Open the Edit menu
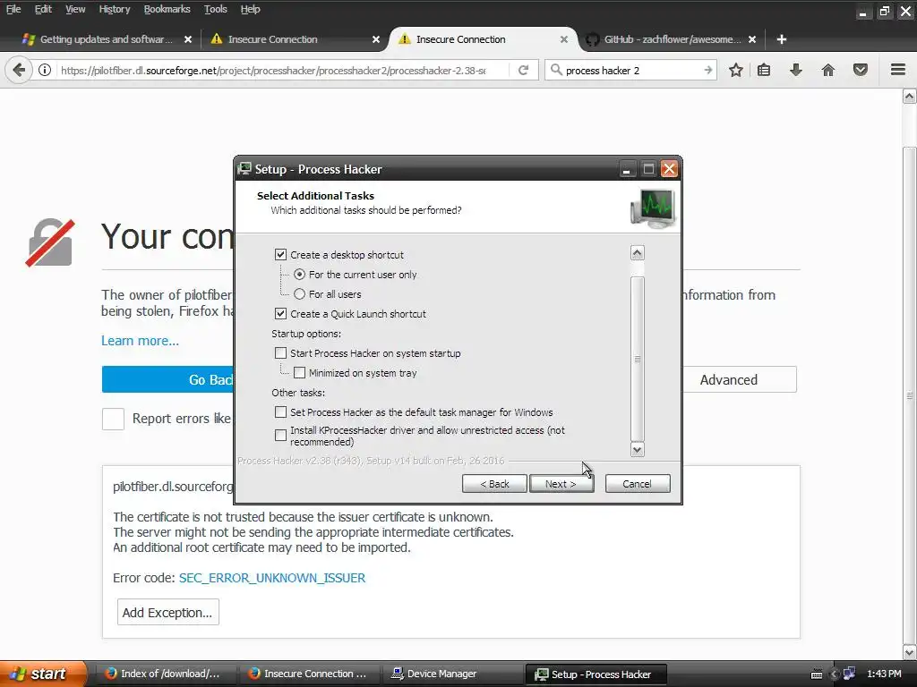Screen dimensions: 917x687 (43, 9)
